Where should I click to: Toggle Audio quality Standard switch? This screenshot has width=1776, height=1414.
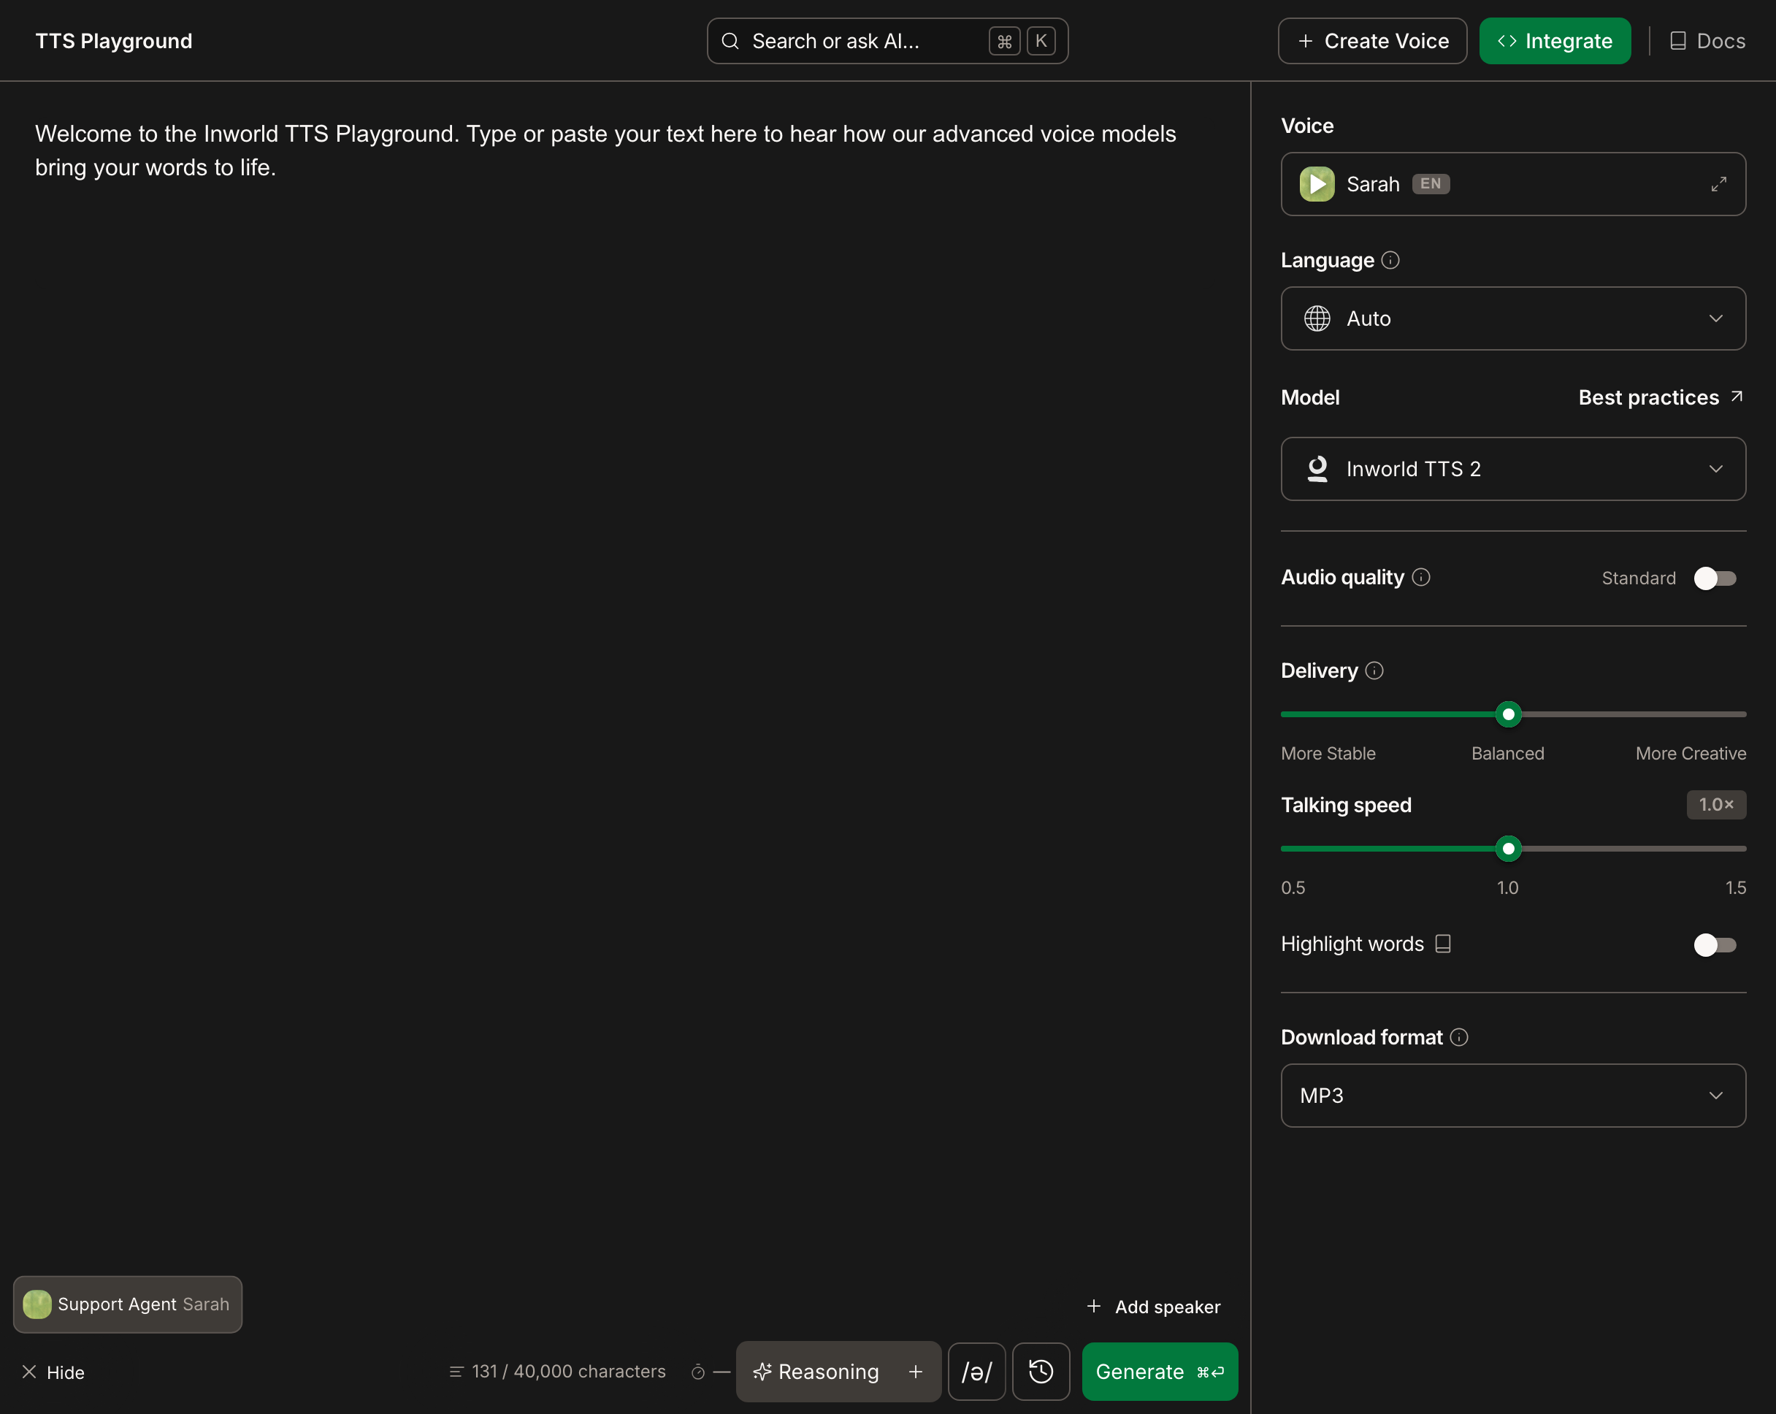(1714, 578)
